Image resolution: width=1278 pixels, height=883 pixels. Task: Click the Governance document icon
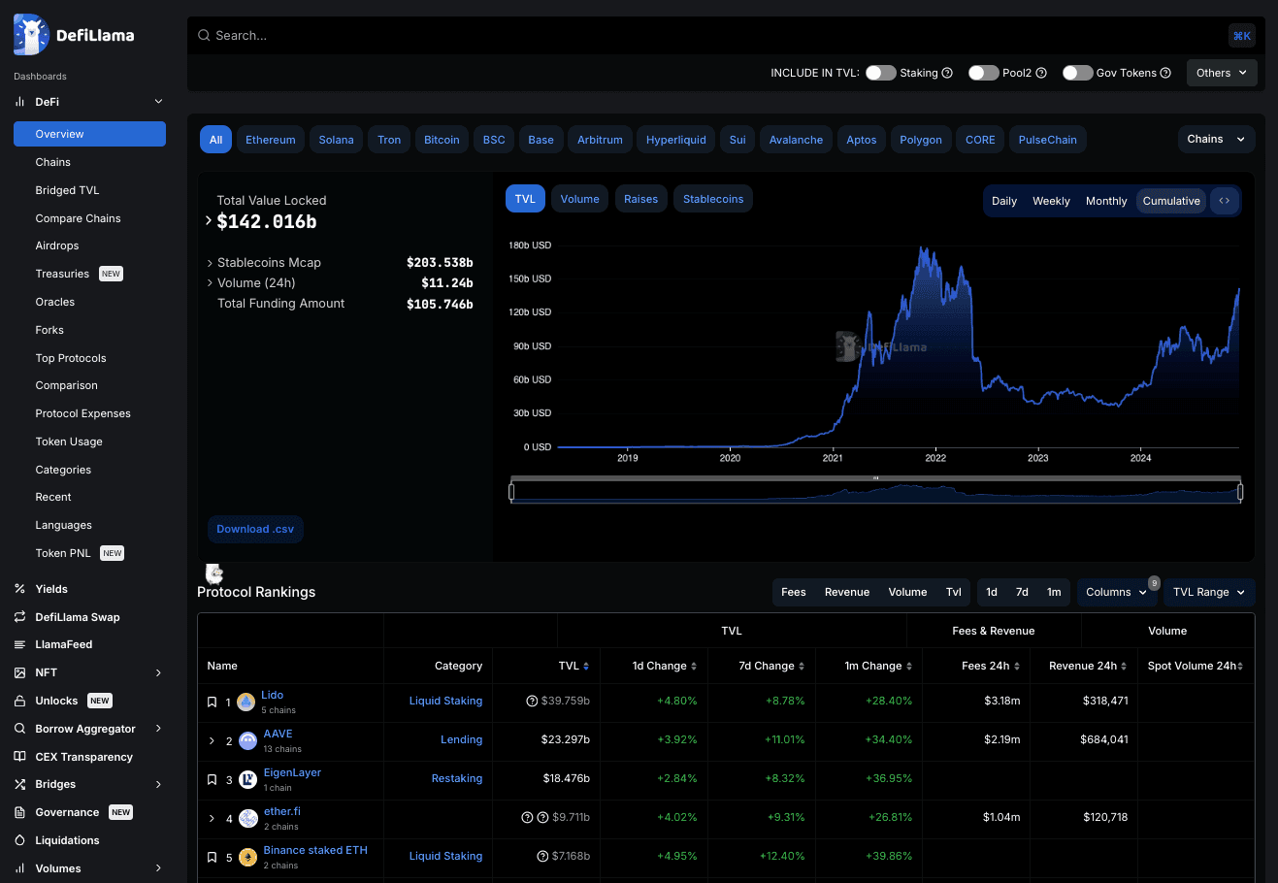click(19, 812)
